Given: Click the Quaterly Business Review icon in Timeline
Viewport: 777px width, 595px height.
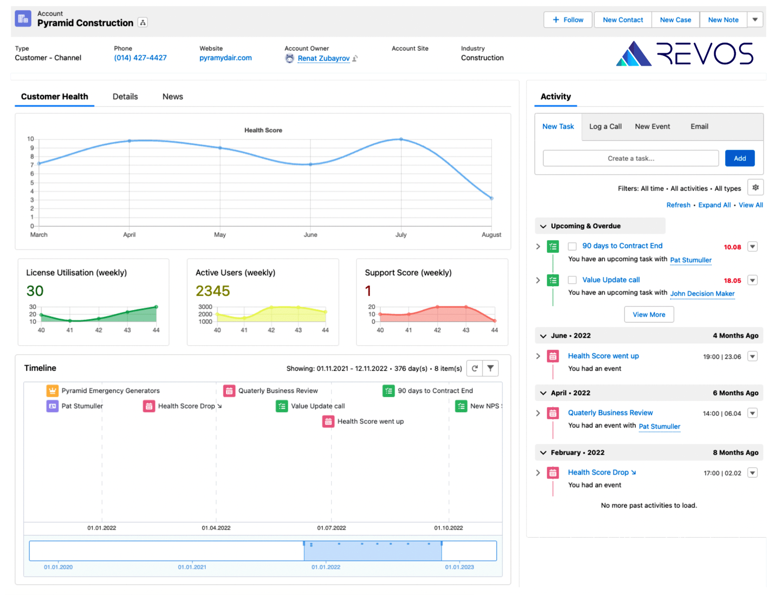Looking at the screenshot, I should 229,391.
